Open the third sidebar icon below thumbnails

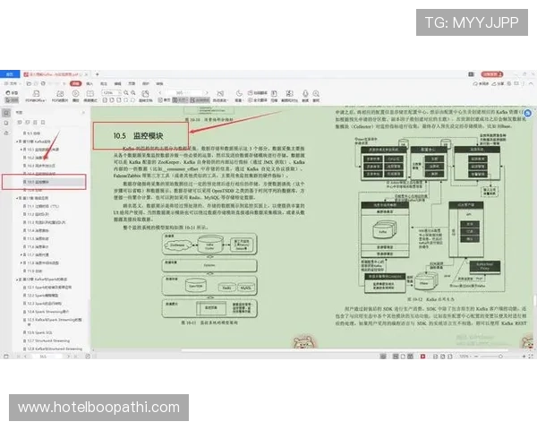pyautogui.click(x=6, y=133)
